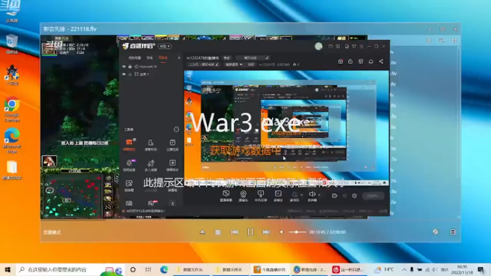Open the toolbox tool with the red badge

(152, 203)
